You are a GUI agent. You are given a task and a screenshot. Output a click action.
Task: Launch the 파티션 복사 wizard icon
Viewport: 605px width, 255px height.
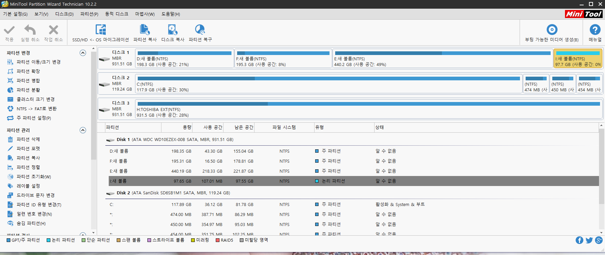tap(145, 30)
